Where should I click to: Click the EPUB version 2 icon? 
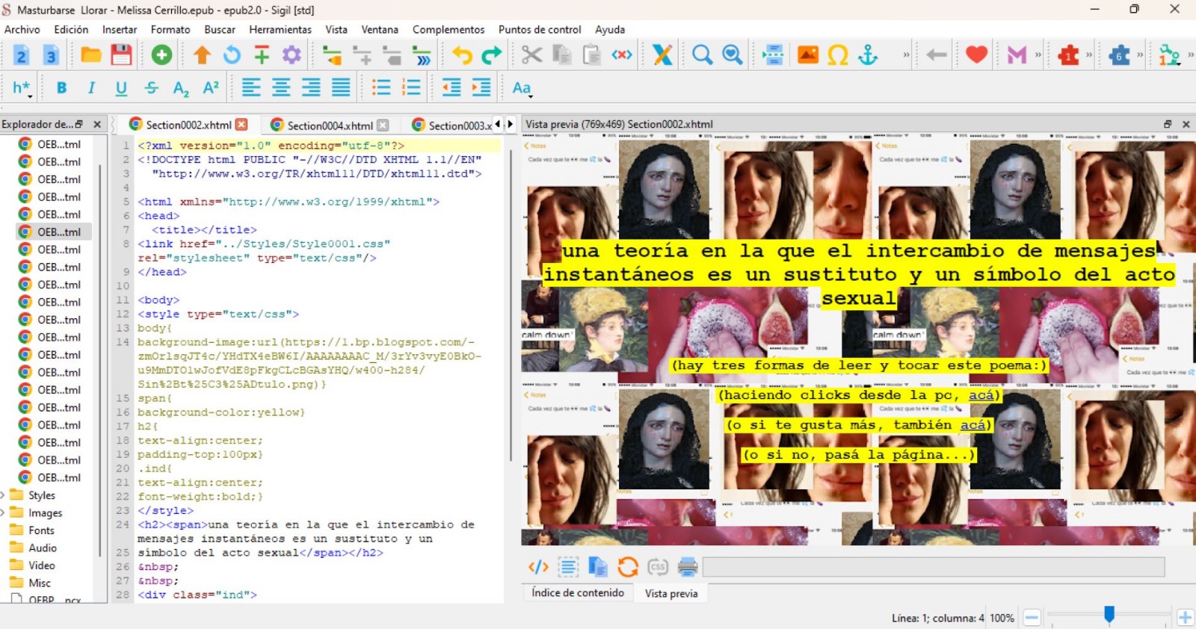21,55
